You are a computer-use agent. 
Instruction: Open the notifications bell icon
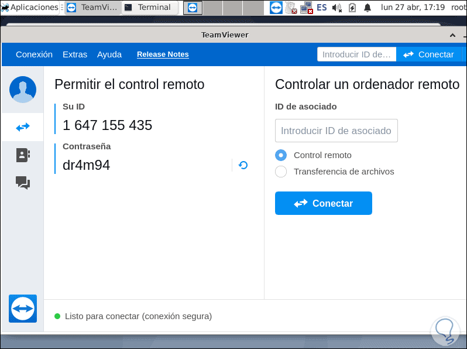pyautogui.click(x=368, y=8)
